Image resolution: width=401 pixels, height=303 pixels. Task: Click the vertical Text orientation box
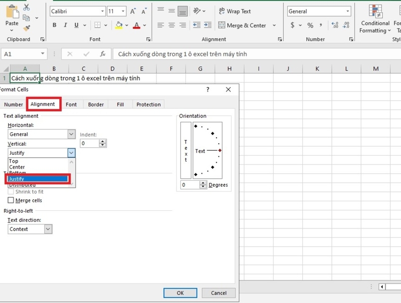coord(186,150)
